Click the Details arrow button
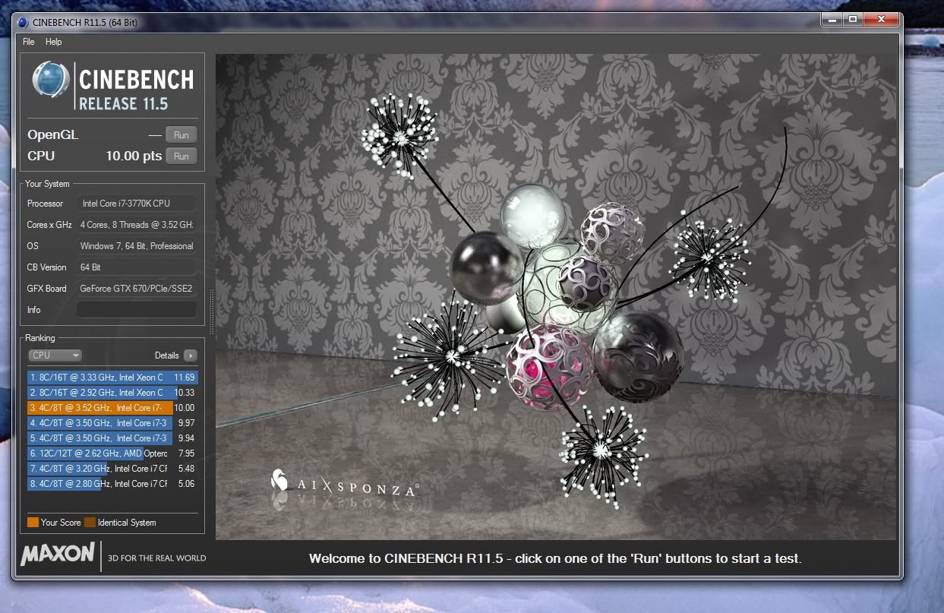Image resolution: width=944 pixels, height=613 pixels. [190, 355]
